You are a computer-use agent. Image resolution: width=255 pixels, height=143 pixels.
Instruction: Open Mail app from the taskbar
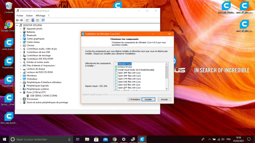click(x=105, y=139)
